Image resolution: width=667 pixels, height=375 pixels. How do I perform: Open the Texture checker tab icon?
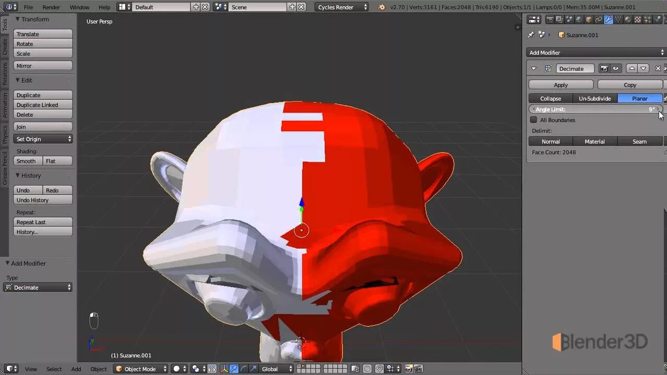pyautogui.click(x=637, y=19)
